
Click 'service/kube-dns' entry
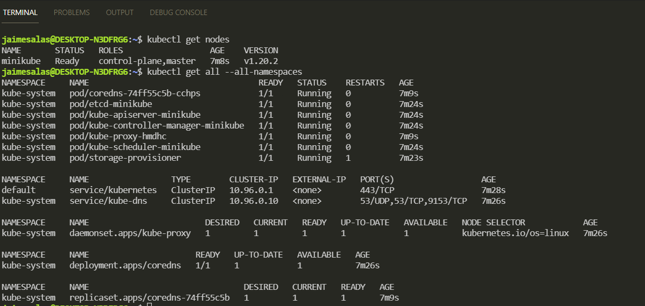(108, 201)
